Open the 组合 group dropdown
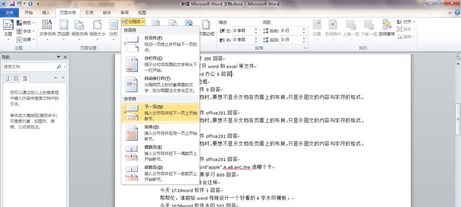461x207 pixels. (x=406, y=29)
